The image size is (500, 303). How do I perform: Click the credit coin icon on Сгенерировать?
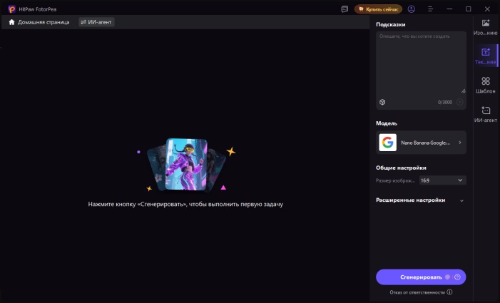(x=448, y=277)
